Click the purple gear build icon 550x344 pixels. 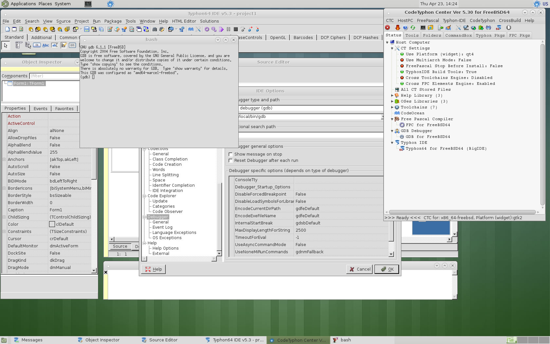coord(207,29)
